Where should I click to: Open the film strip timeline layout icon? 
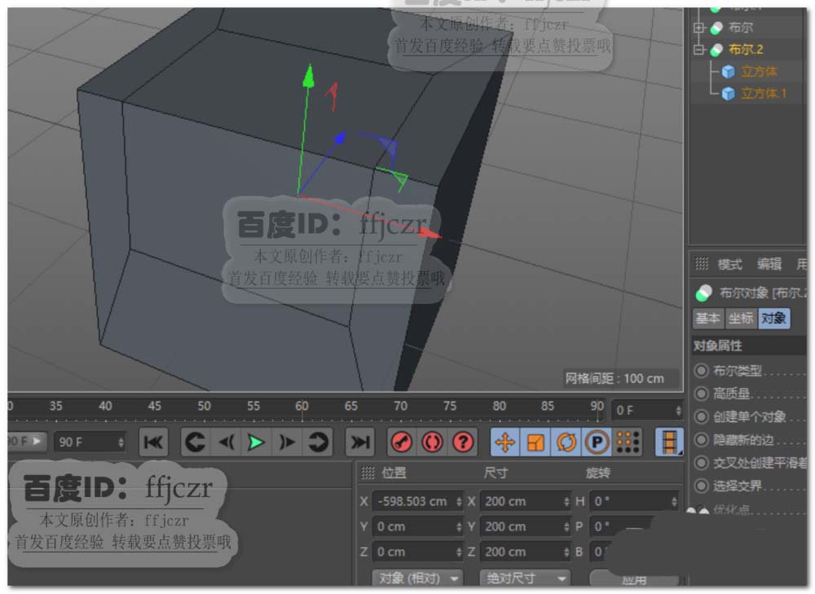click(669, 442)
